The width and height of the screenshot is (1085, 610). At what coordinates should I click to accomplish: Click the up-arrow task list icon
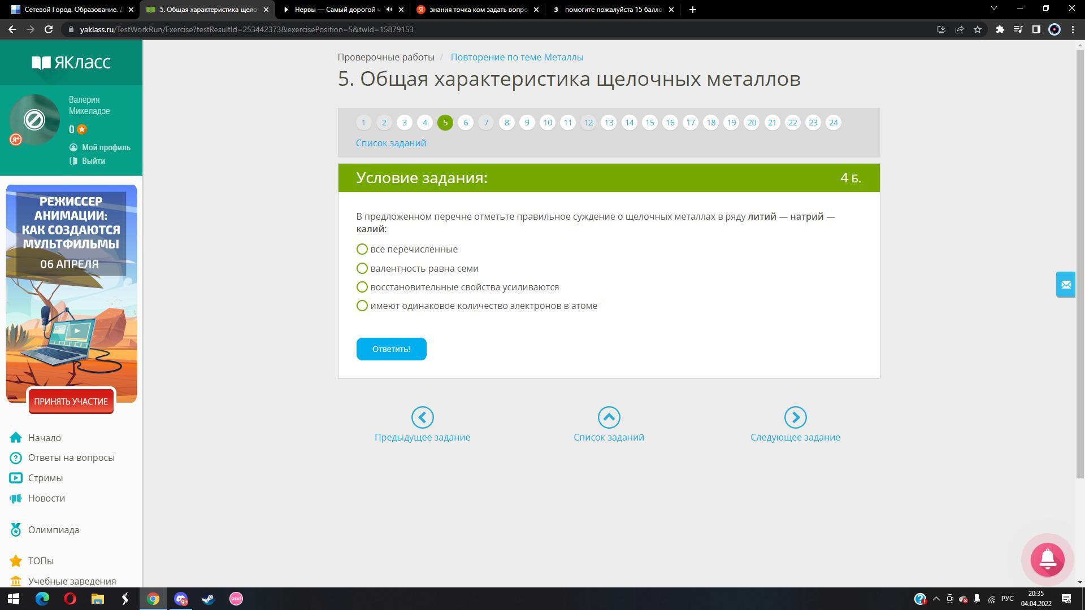(609, 417)
